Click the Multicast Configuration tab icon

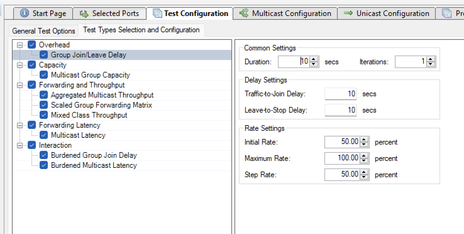[x=244, y=13]
